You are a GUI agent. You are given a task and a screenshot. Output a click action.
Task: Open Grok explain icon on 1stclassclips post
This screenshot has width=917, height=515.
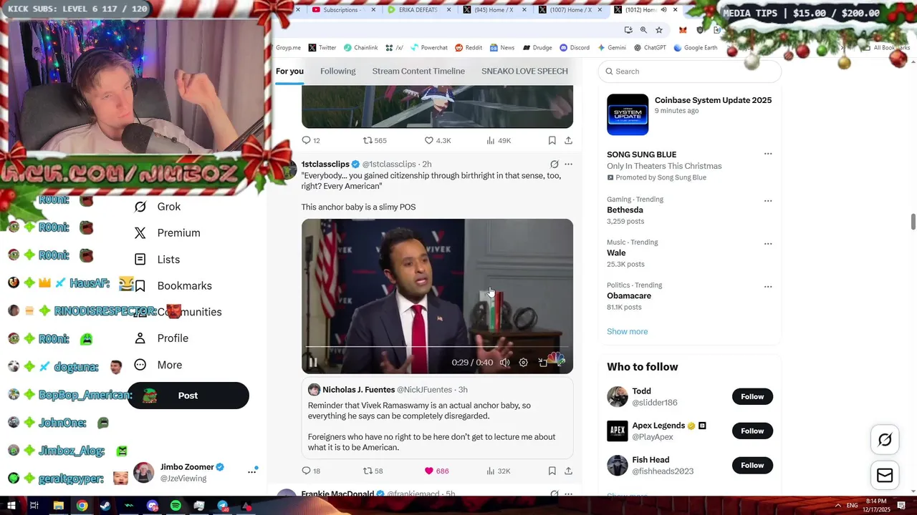point(554,165)
